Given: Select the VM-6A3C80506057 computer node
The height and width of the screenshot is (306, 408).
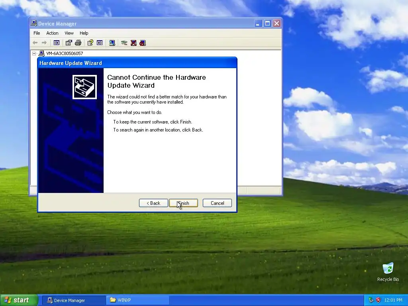Looking at the screenshot, I should (65, 53).
